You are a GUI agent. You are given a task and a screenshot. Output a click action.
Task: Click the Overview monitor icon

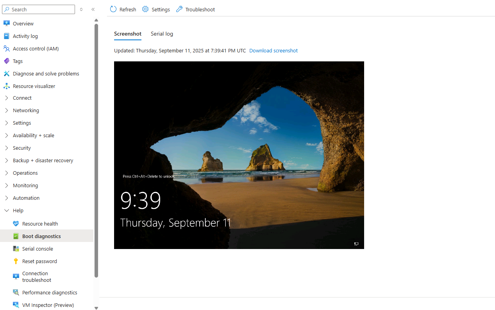(7, 23)
